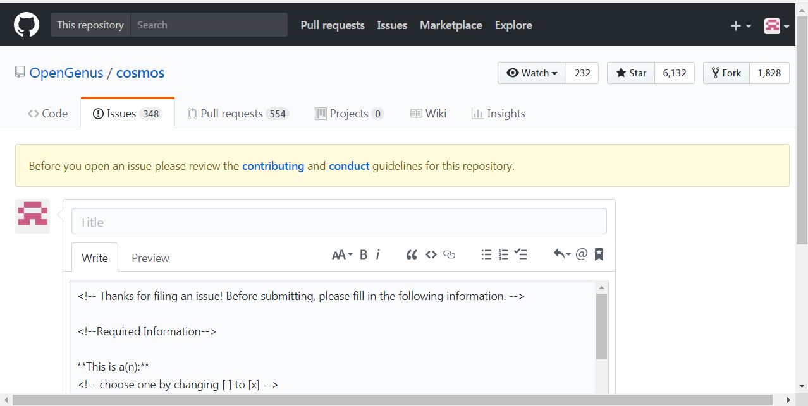The image size is (808, 406).
Task: Open the header text size dropdown
Action: [x=342, y=254]
